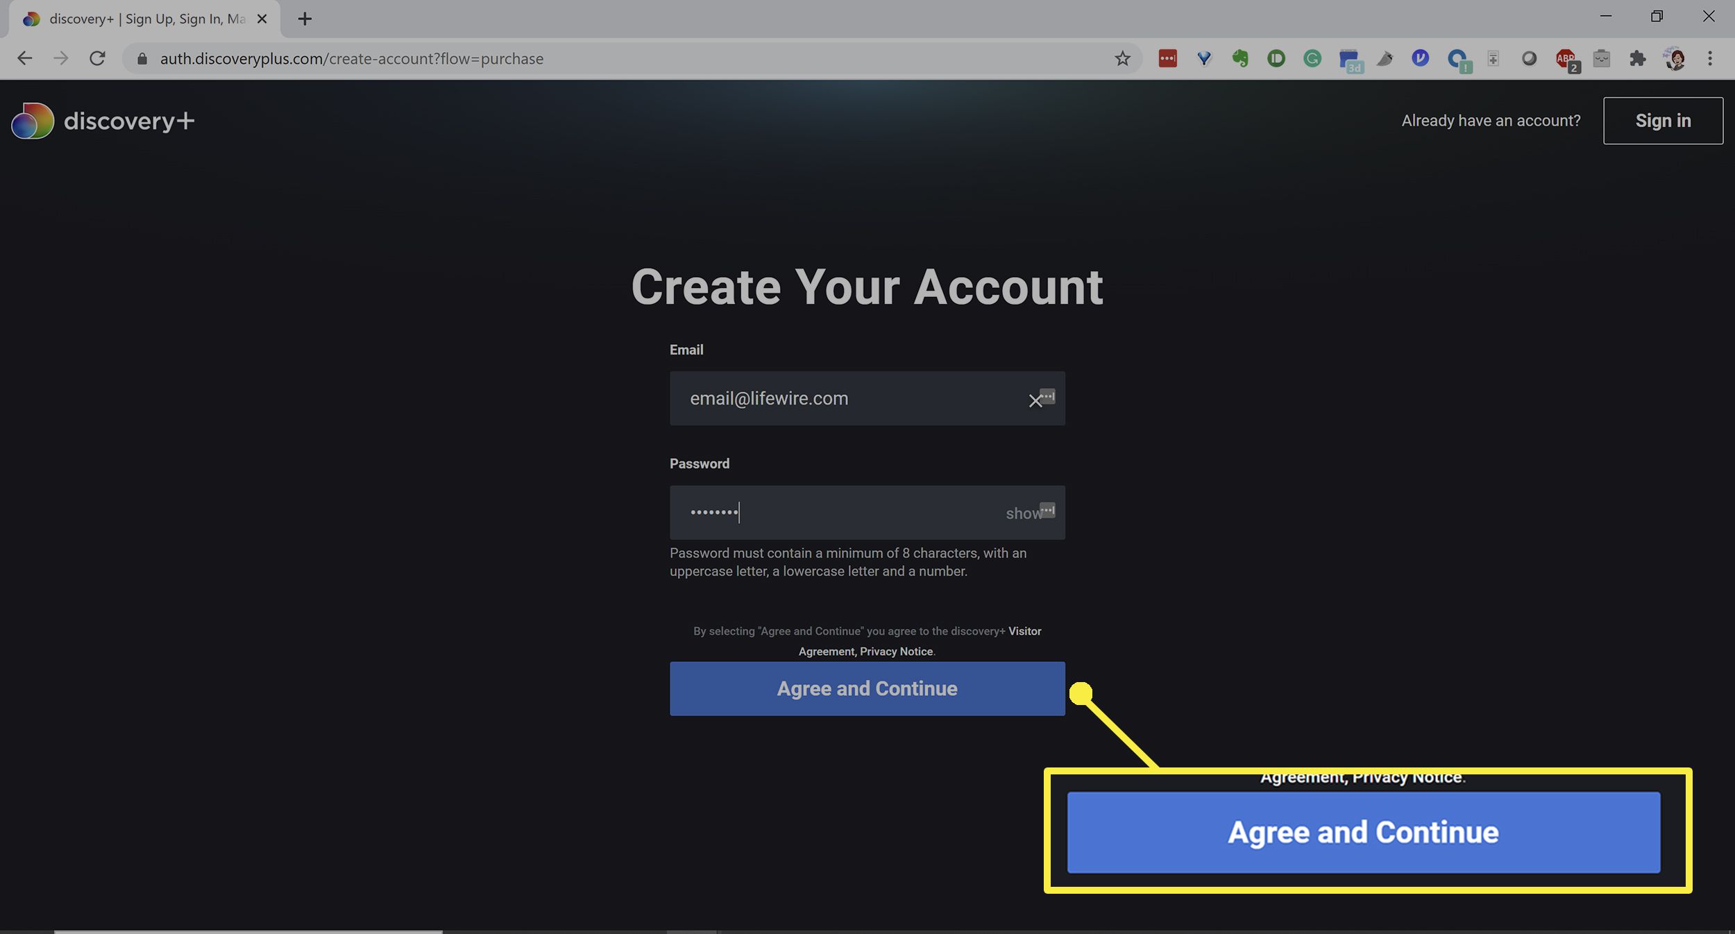This screenshot has height=934, width=1735.
Task: Click the browser refresh button
Action: (x=98, y=59)
